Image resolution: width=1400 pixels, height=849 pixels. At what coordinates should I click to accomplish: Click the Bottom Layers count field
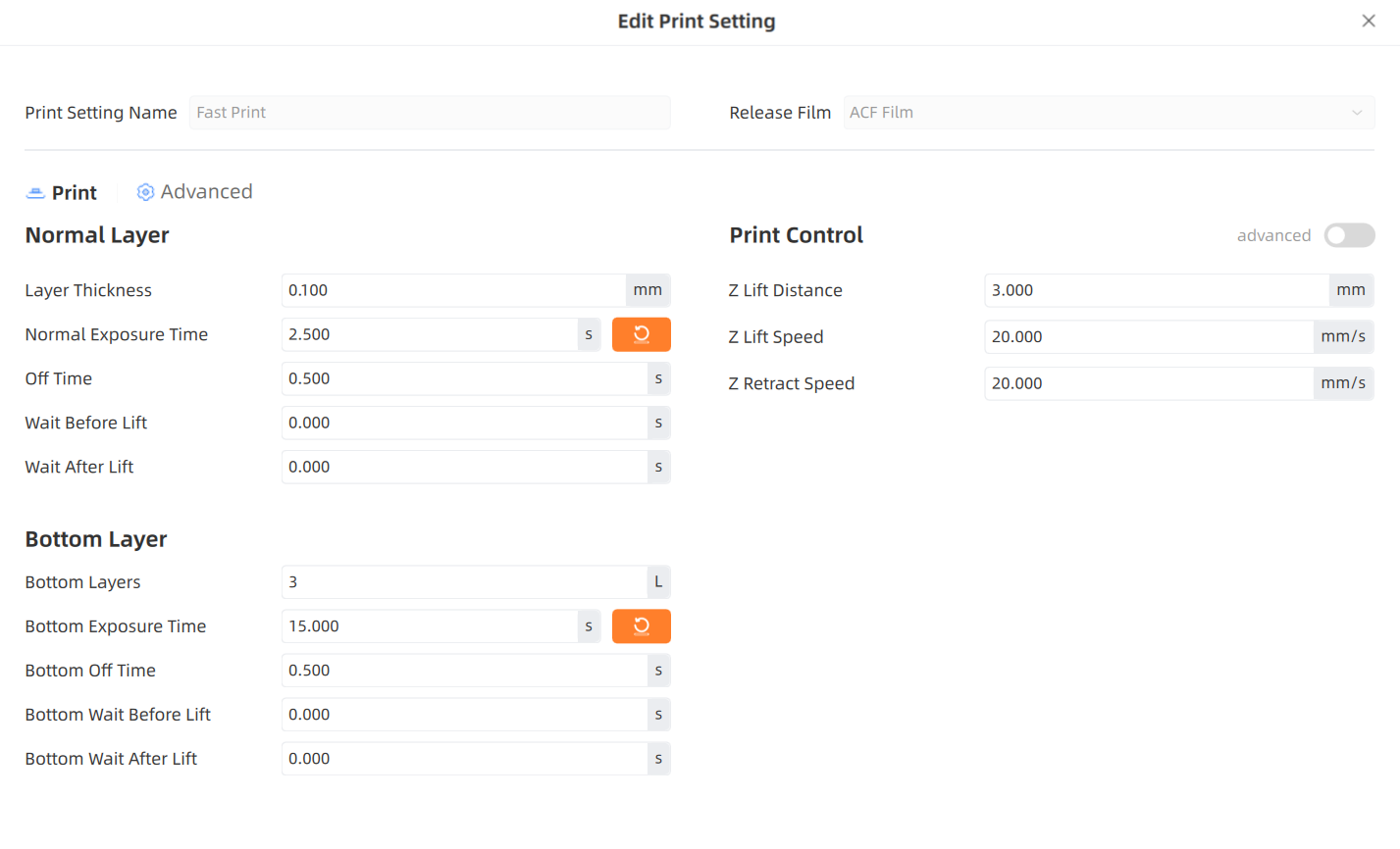click(464, 582)
